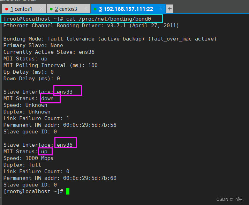Click the green status dot on 192.168.157.111:22 tab

pos(95,9)
